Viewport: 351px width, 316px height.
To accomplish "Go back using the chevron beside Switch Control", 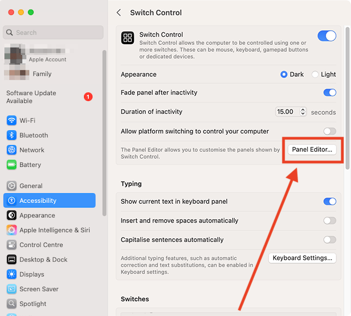I will pyautogui.click(x=119, y=12).
